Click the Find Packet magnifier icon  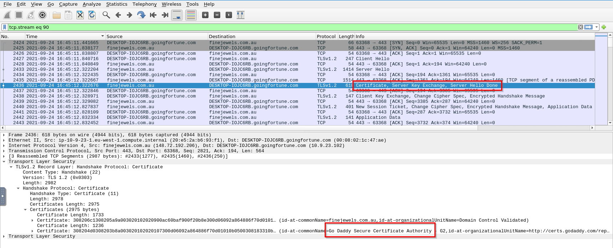pyautogui.click(x=106, y=15)
